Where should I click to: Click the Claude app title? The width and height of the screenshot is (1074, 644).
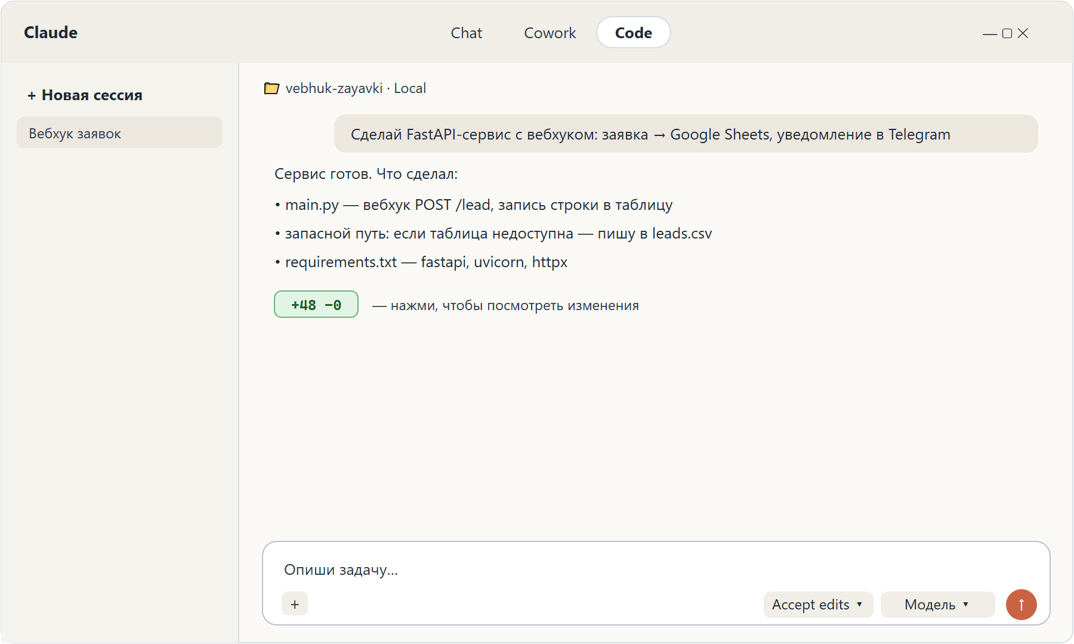click(x=51, y=33)
